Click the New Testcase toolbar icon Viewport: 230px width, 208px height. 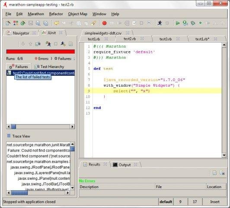tap(8, 23)
